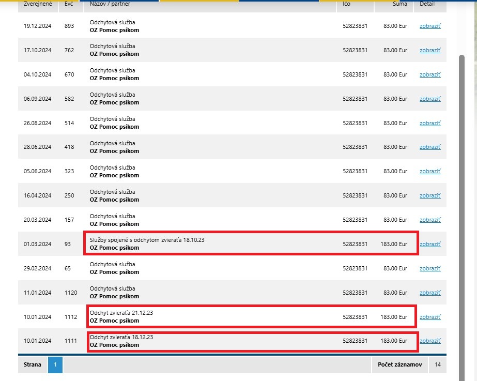477x381 pixels.
Task: Open details of record 1120
Action: click(x=429, y=293)
